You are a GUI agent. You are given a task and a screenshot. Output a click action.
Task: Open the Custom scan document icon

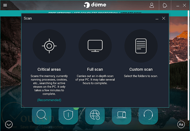click(x=141, y=46)
